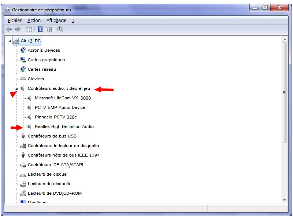Expand the Cartes réseau category
This screenshot has height=220, width=293.
click(x=16, y=70)
